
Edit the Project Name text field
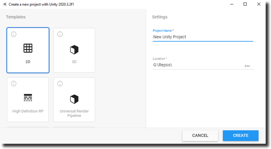click(203, 37)
